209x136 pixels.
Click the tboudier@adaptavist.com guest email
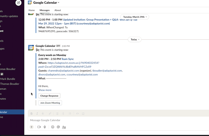[107, 71]
